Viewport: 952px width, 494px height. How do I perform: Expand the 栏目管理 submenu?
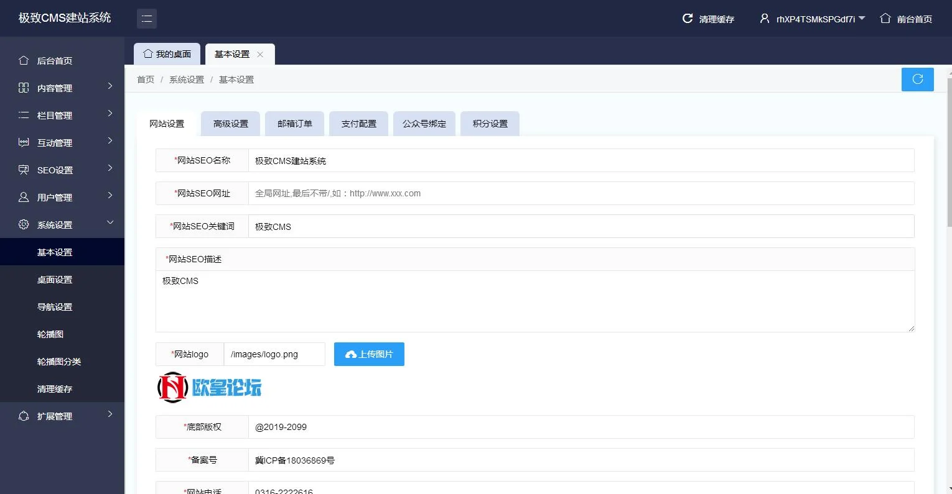pos(110,114)
